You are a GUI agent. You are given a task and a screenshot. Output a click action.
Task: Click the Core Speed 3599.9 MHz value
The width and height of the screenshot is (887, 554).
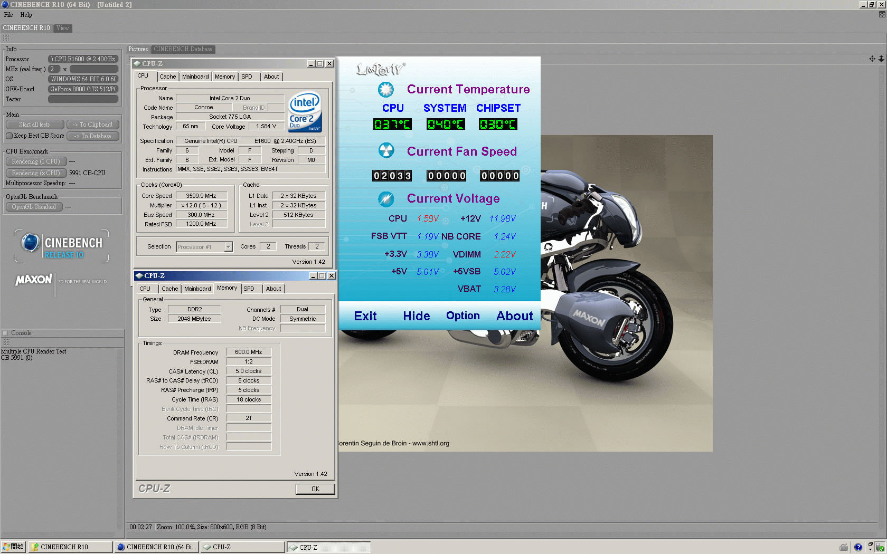(x=201, y=196)
